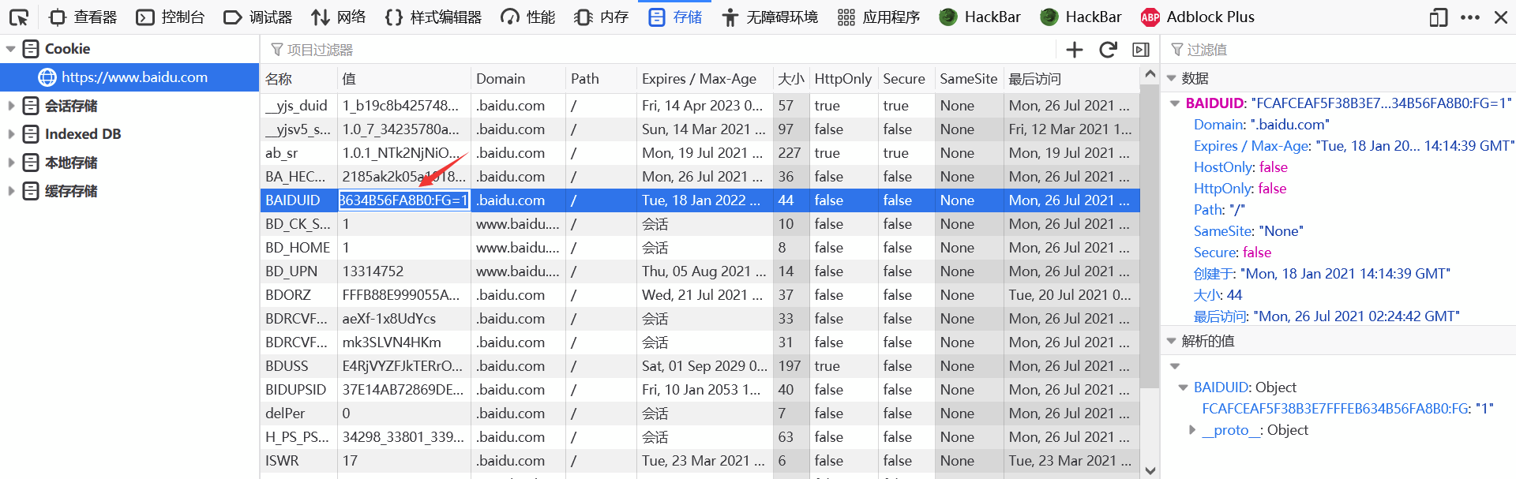The width and height of the screenshot is (1516, 479).
Task: Select the 存储 storage tab
Action: coord(675,17)
